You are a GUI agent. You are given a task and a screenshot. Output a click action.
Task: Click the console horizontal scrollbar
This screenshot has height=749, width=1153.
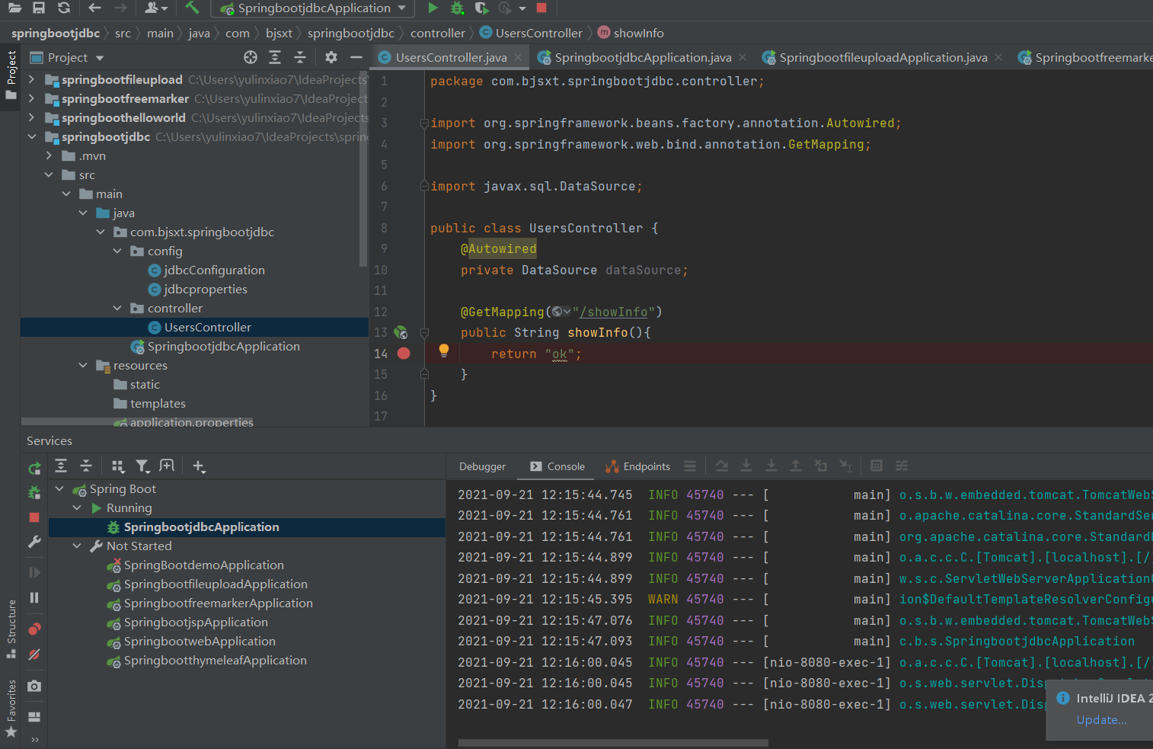[613, 743]
